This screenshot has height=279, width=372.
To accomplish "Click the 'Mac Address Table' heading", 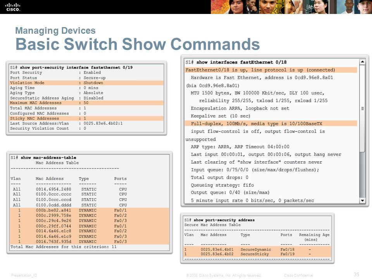I will pyautogui.click(x=57, y=163).
